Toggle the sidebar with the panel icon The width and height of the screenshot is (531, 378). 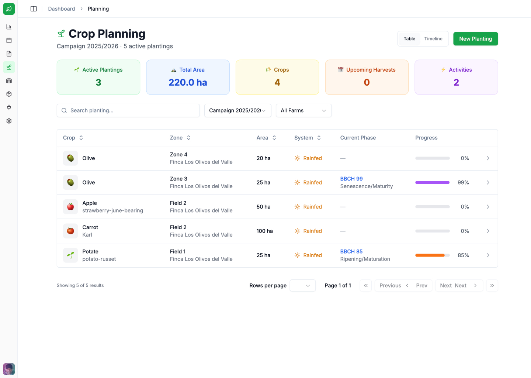point(33,8)
